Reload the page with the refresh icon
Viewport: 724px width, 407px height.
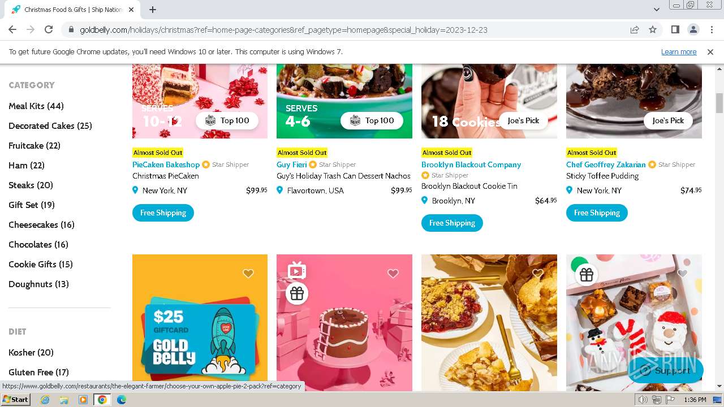click(49, 29)
